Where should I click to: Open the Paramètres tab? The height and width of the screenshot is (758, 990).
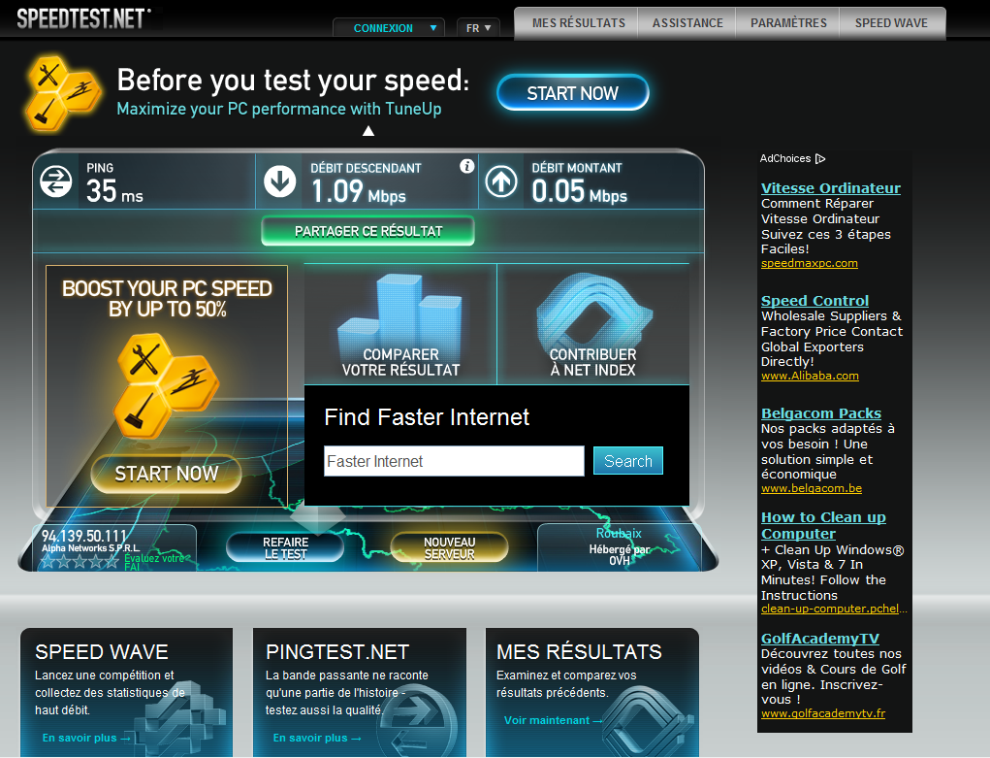pos(788,22)
